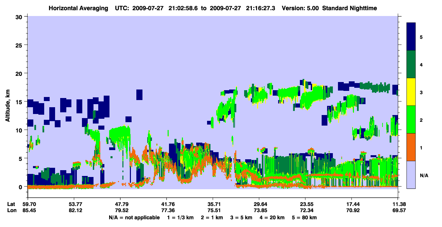442x227 pixels.
Task: Click the colorbar label '3'
Action: (421, 92)
